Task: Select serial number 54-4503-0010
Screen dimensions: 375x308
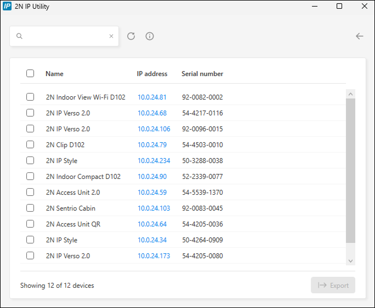Action: click(202, 145)
